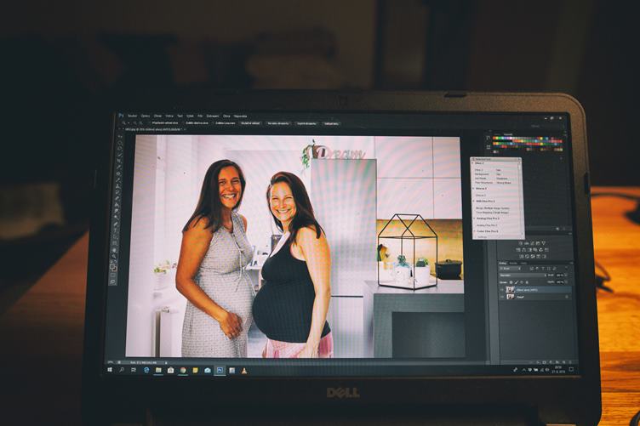This screenshot has height=426, width=640.
Task: Collapse the Dfine 2 section in Selective Tool
Action: [473, 163]
